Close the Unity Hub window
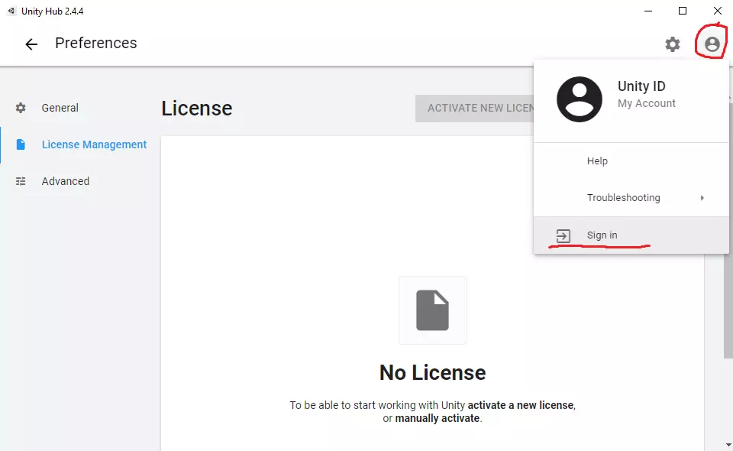 tap(717, 11)
